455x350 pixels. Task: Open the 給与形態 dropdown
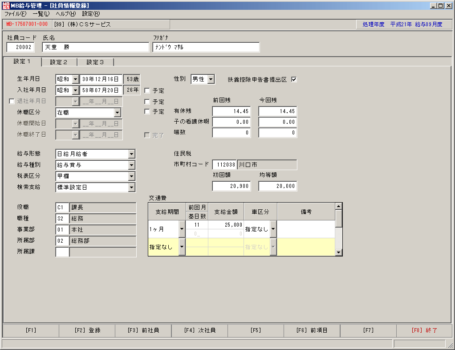[131, 154]
